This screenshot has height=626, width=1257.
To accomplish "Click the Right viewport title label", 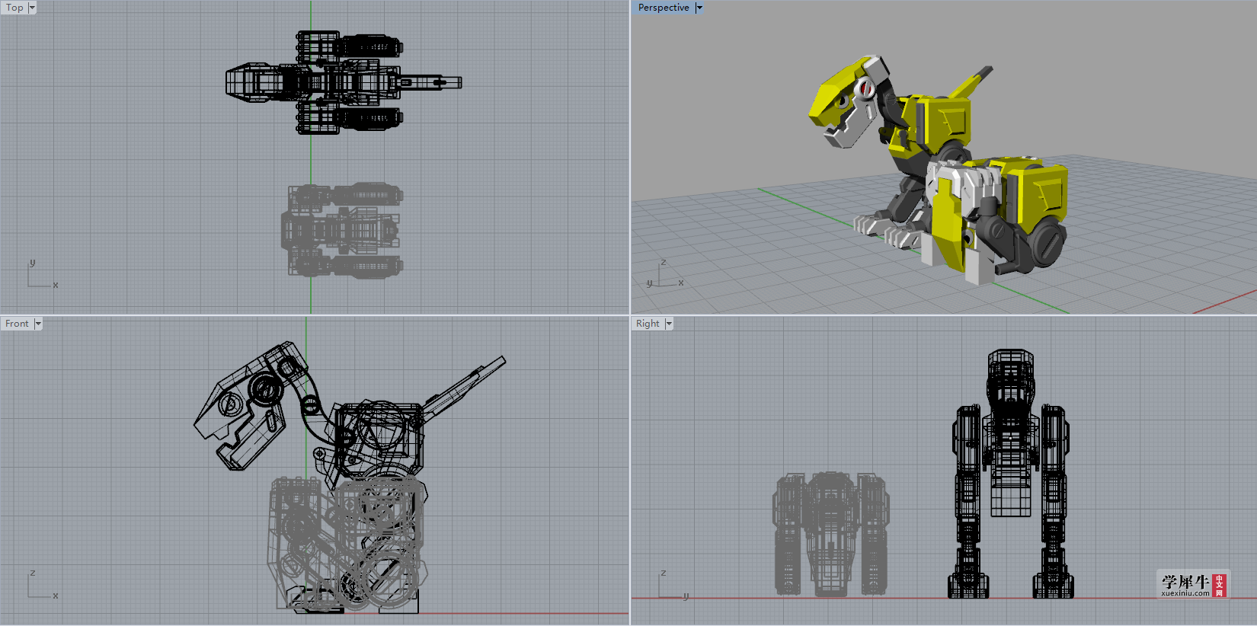I will (648, 324).
